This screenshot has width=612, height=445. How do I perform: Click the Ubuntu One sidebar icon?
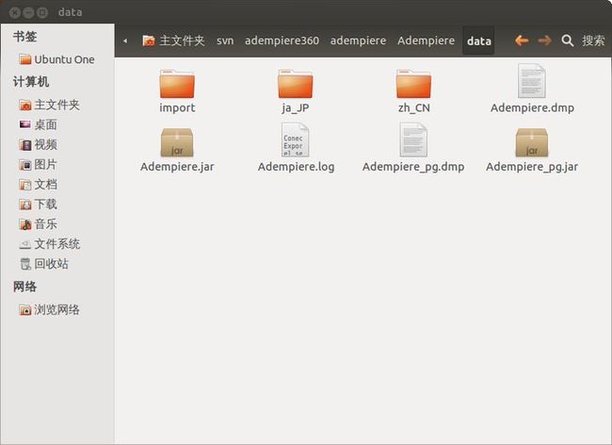(x=25, y=59)
